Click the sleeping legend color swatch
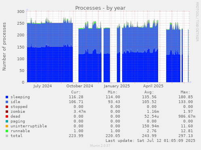 [7, 97]
